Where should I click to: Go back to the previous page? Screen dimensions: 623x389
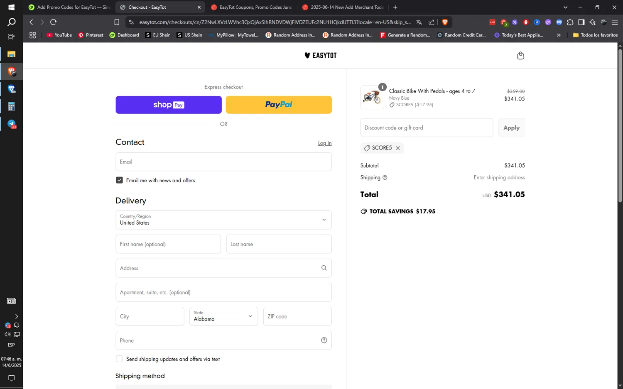[31, 22]
